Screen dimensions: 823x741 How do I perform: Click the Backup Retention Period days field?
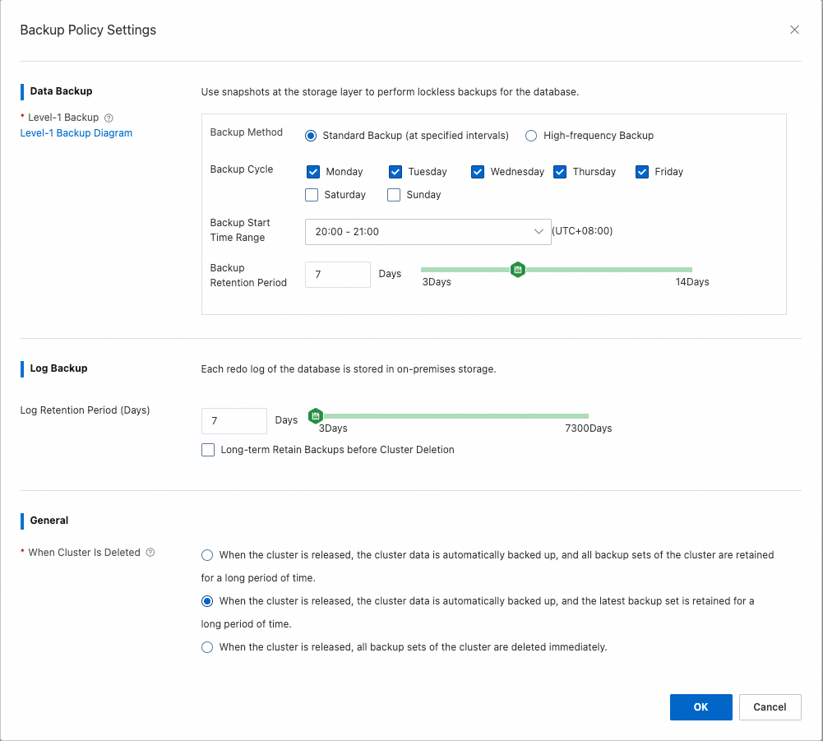click(337, 275)
